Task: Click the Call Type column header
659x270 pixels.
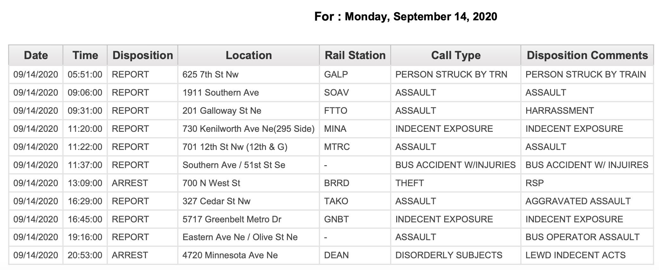Action: pos(456,55)
